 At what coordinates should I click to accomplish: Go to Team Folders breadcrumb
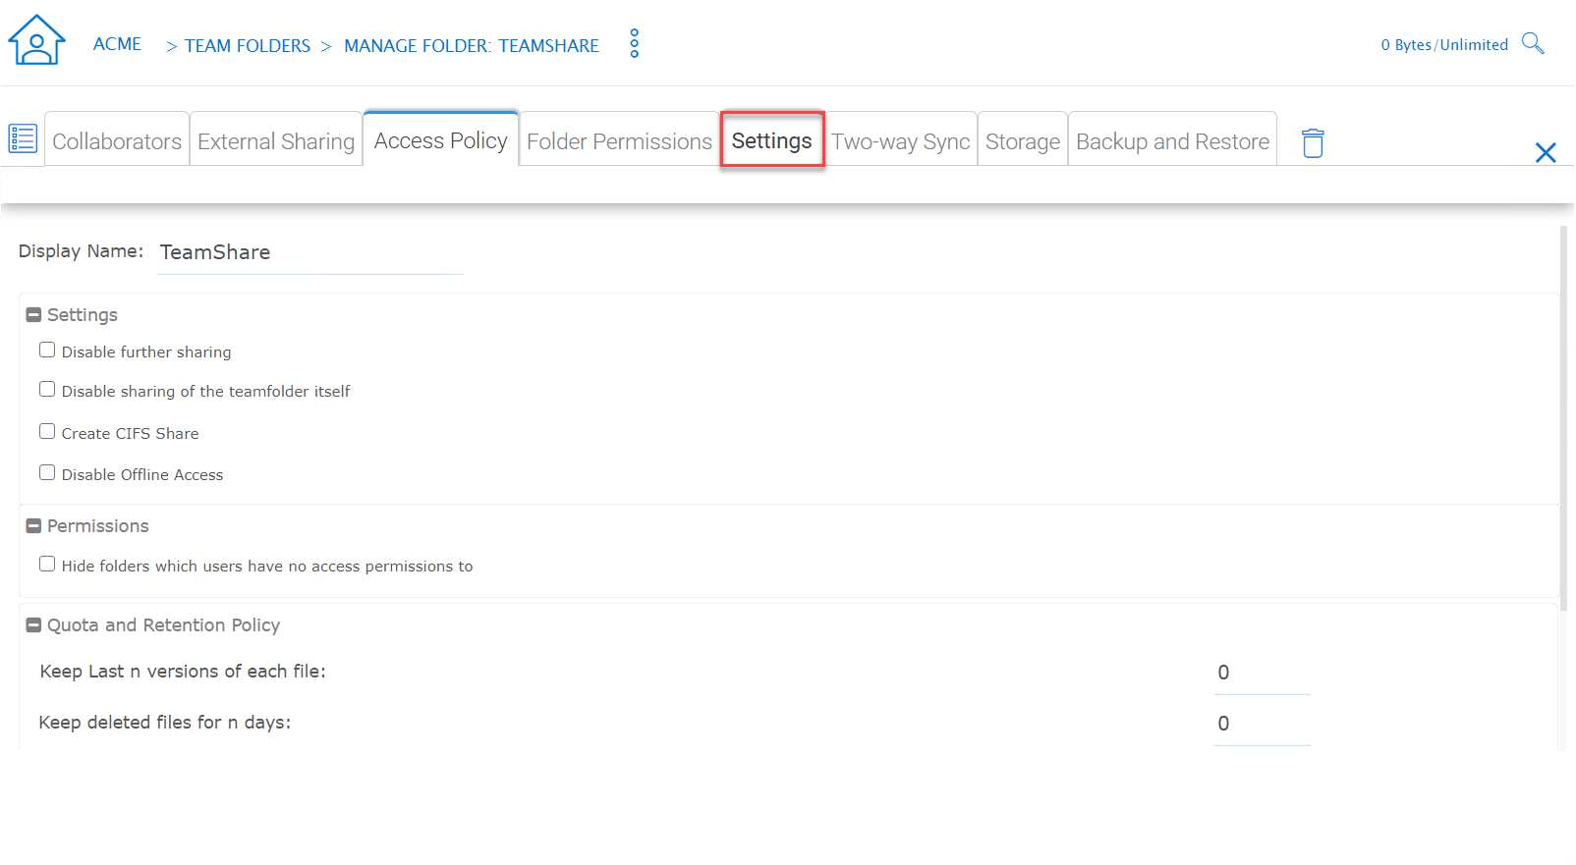248,46
